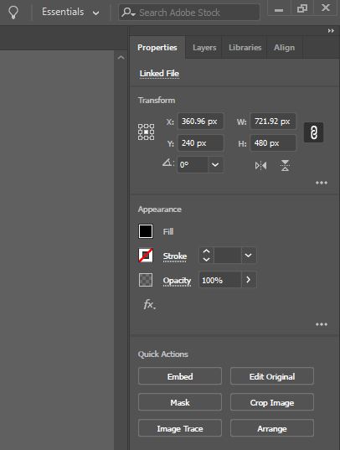
Task: Click the Stroke weight stepper arrows
Action: tap(206, 255)
